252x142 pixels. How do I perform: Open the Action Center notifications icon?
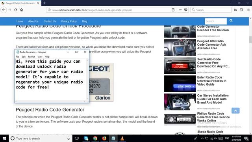pyautogui.click(x=246, y=138)
